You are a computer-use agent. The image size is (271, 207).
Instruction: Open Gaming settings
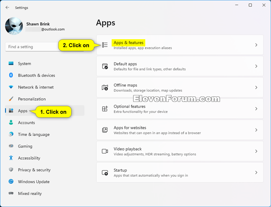point(45,146)
